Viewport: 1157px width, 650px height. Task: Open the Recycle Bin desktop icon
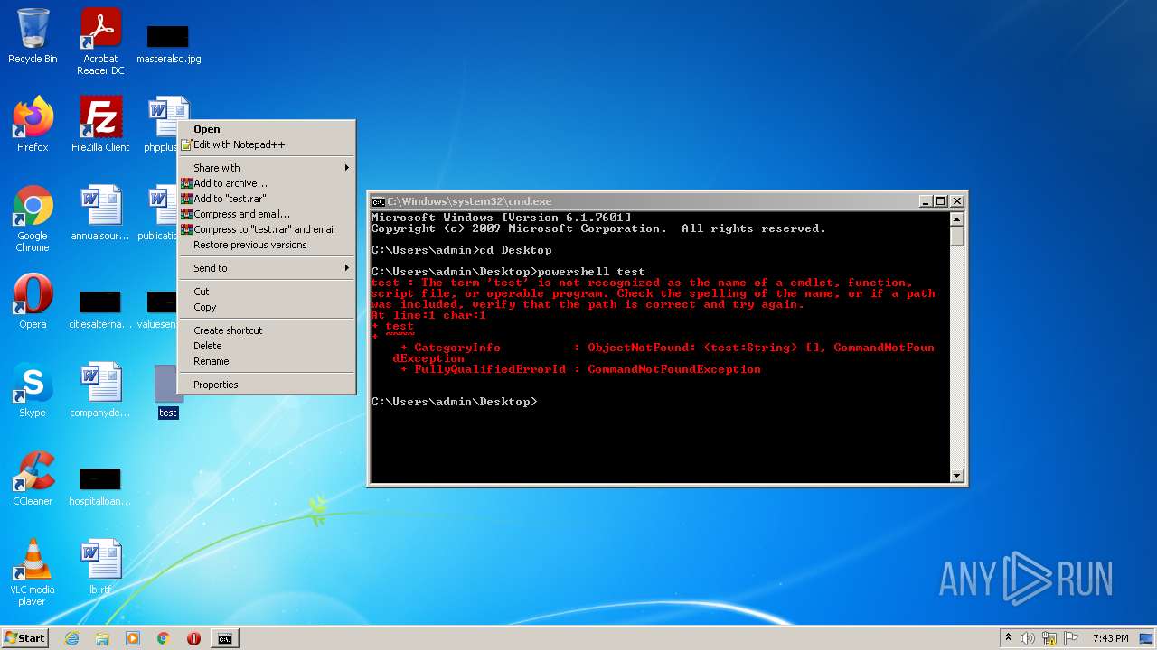33,36
